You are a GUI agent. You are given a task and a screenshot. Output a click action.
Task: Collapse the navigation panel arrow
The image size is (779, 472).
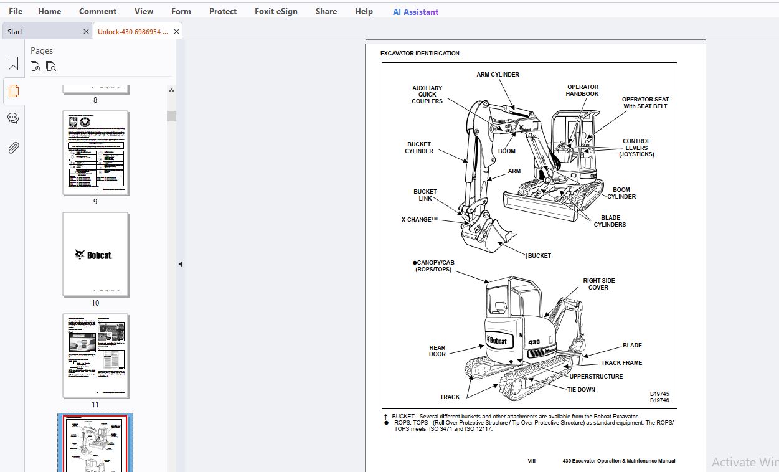pos(181,264)
